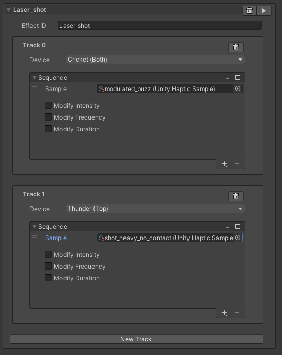Open object picker for modulated_buzz sample
Image resolution: width=282 pixels, height=355 pixels.
pos(238,88)
